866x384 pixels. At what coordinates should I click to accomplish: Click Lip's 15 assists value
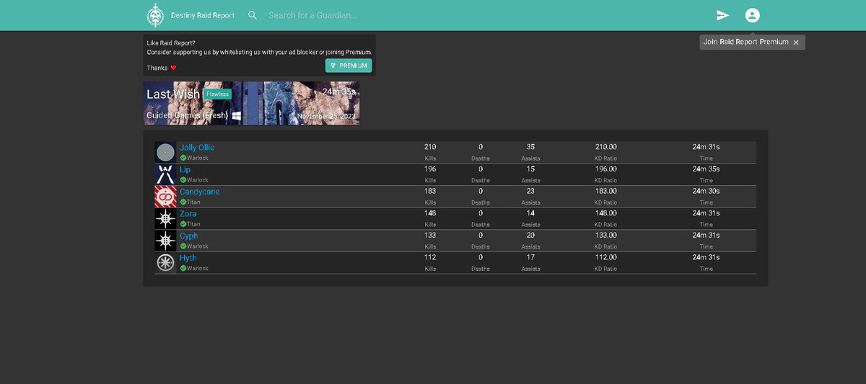point(530,169)
